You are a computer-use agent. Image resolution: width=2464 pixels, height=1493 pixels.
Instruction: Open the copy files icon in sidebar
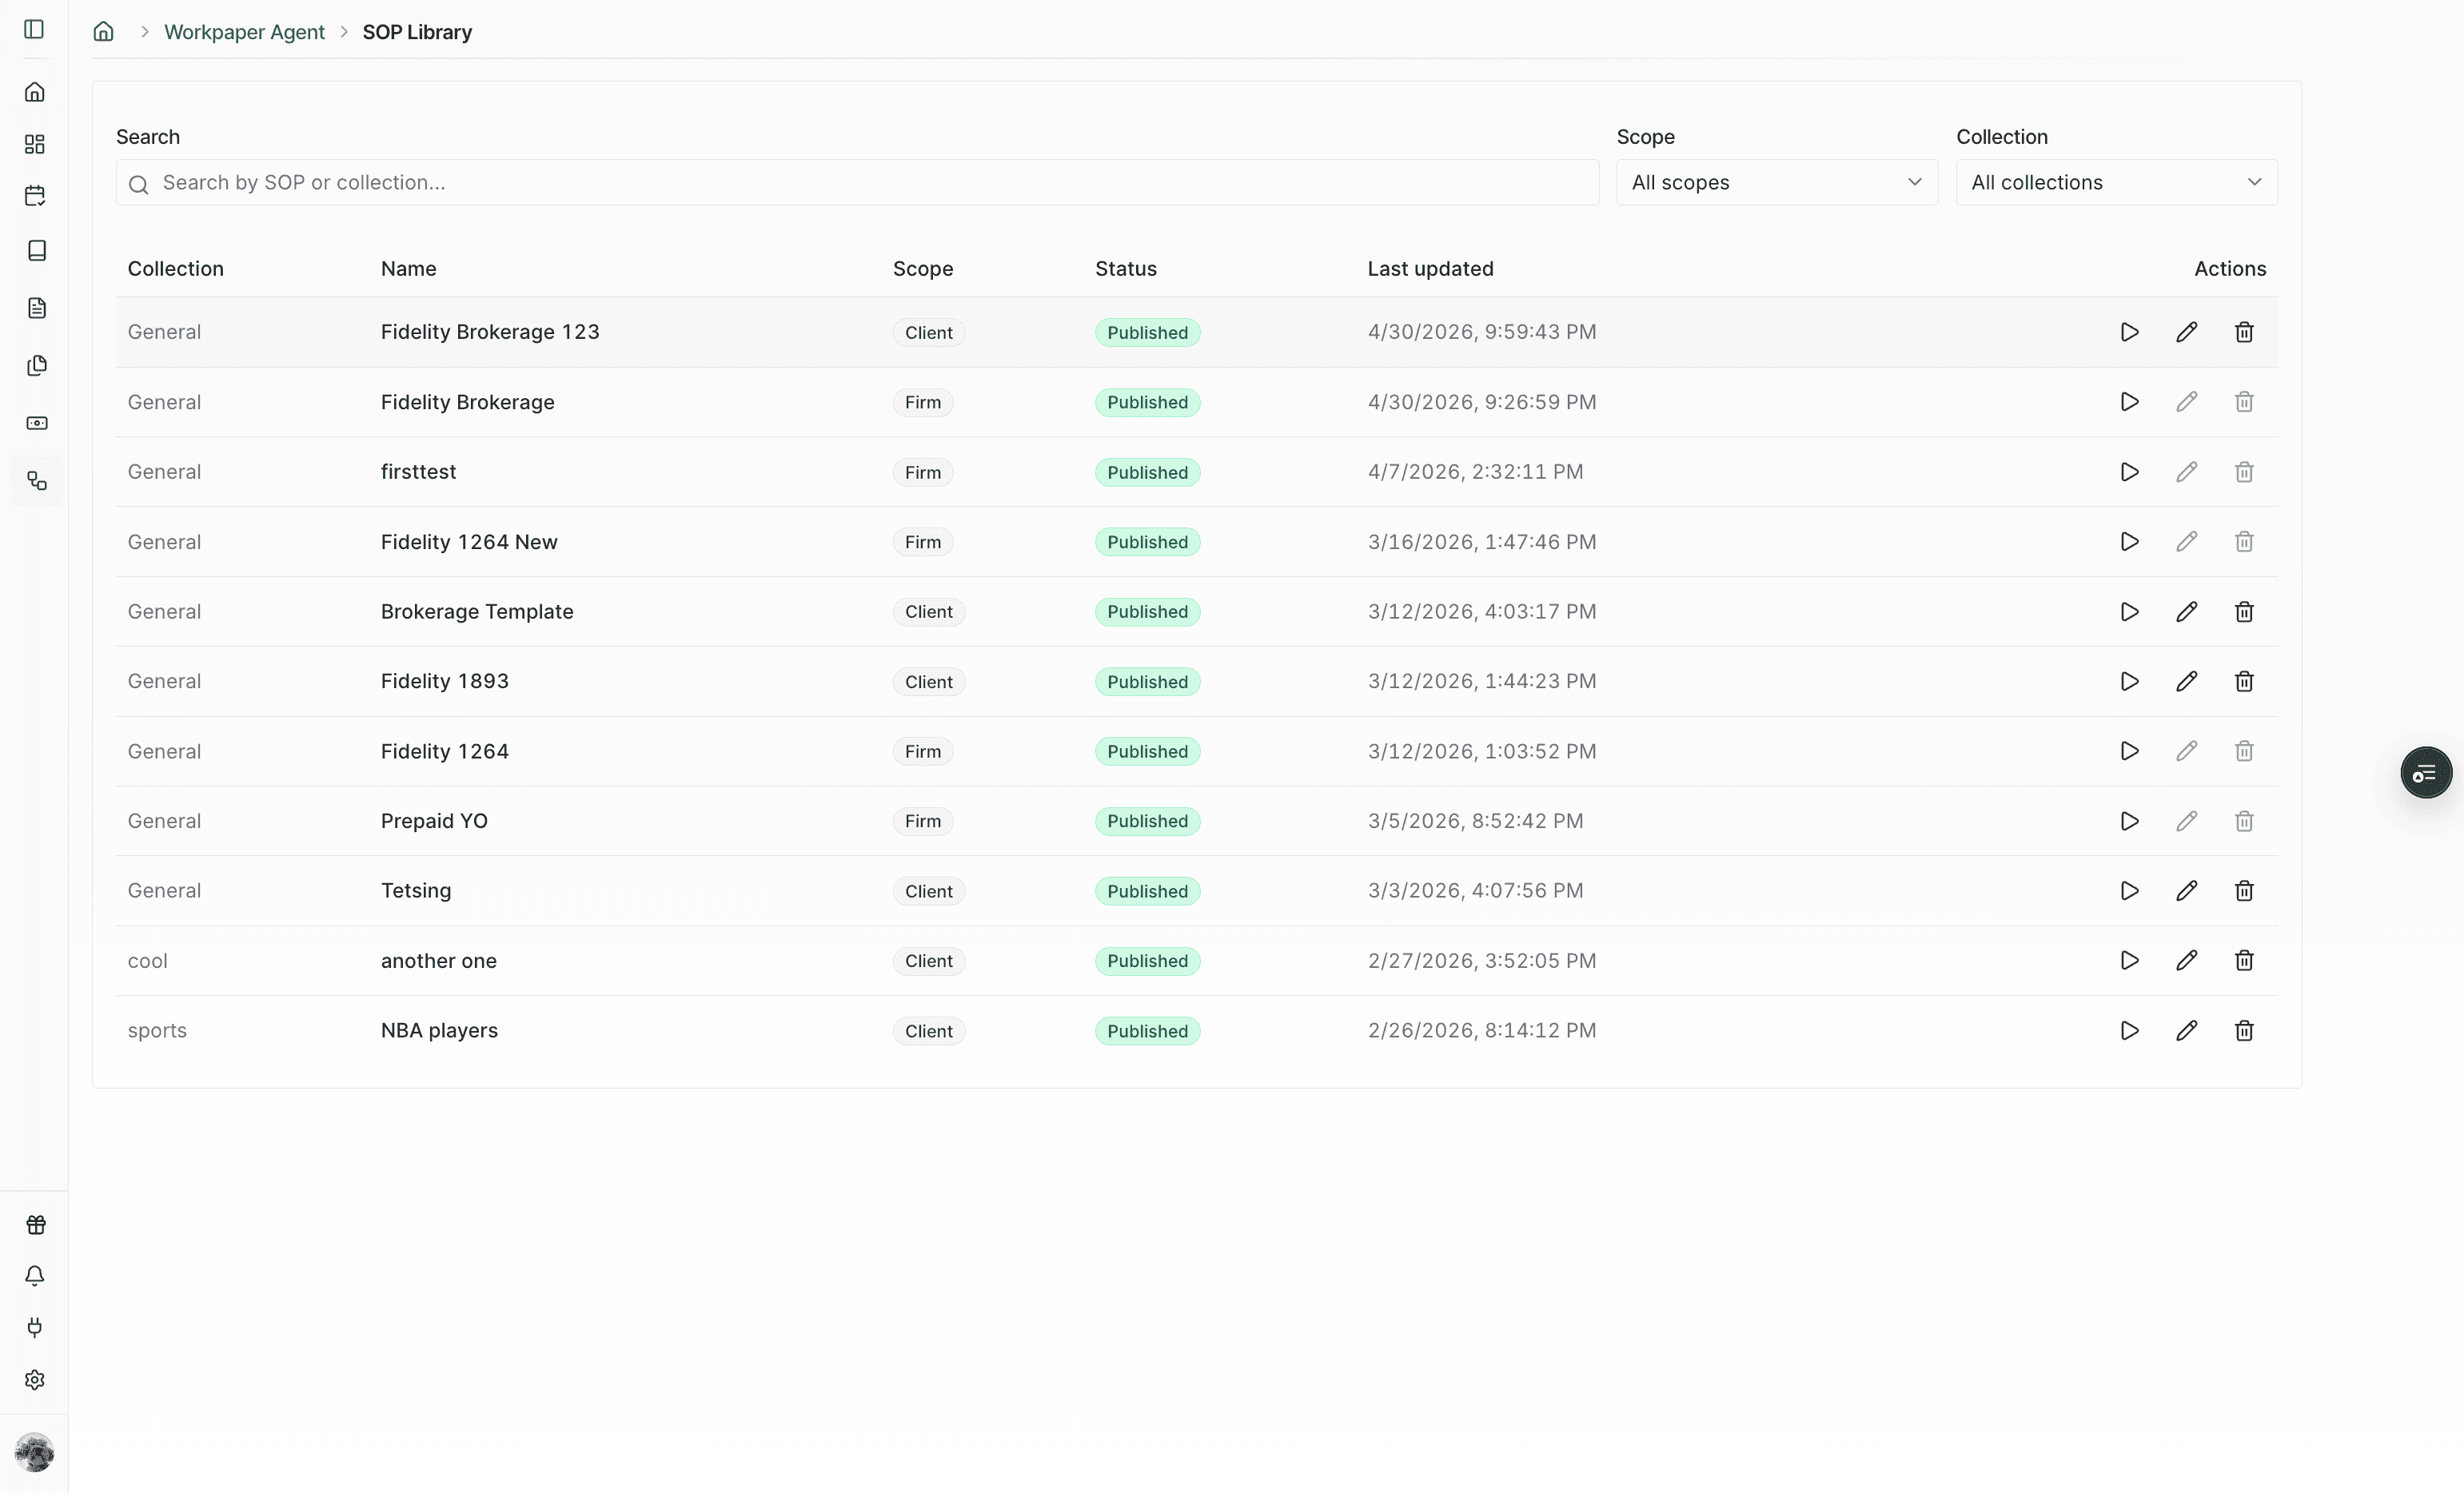[37, 366]
